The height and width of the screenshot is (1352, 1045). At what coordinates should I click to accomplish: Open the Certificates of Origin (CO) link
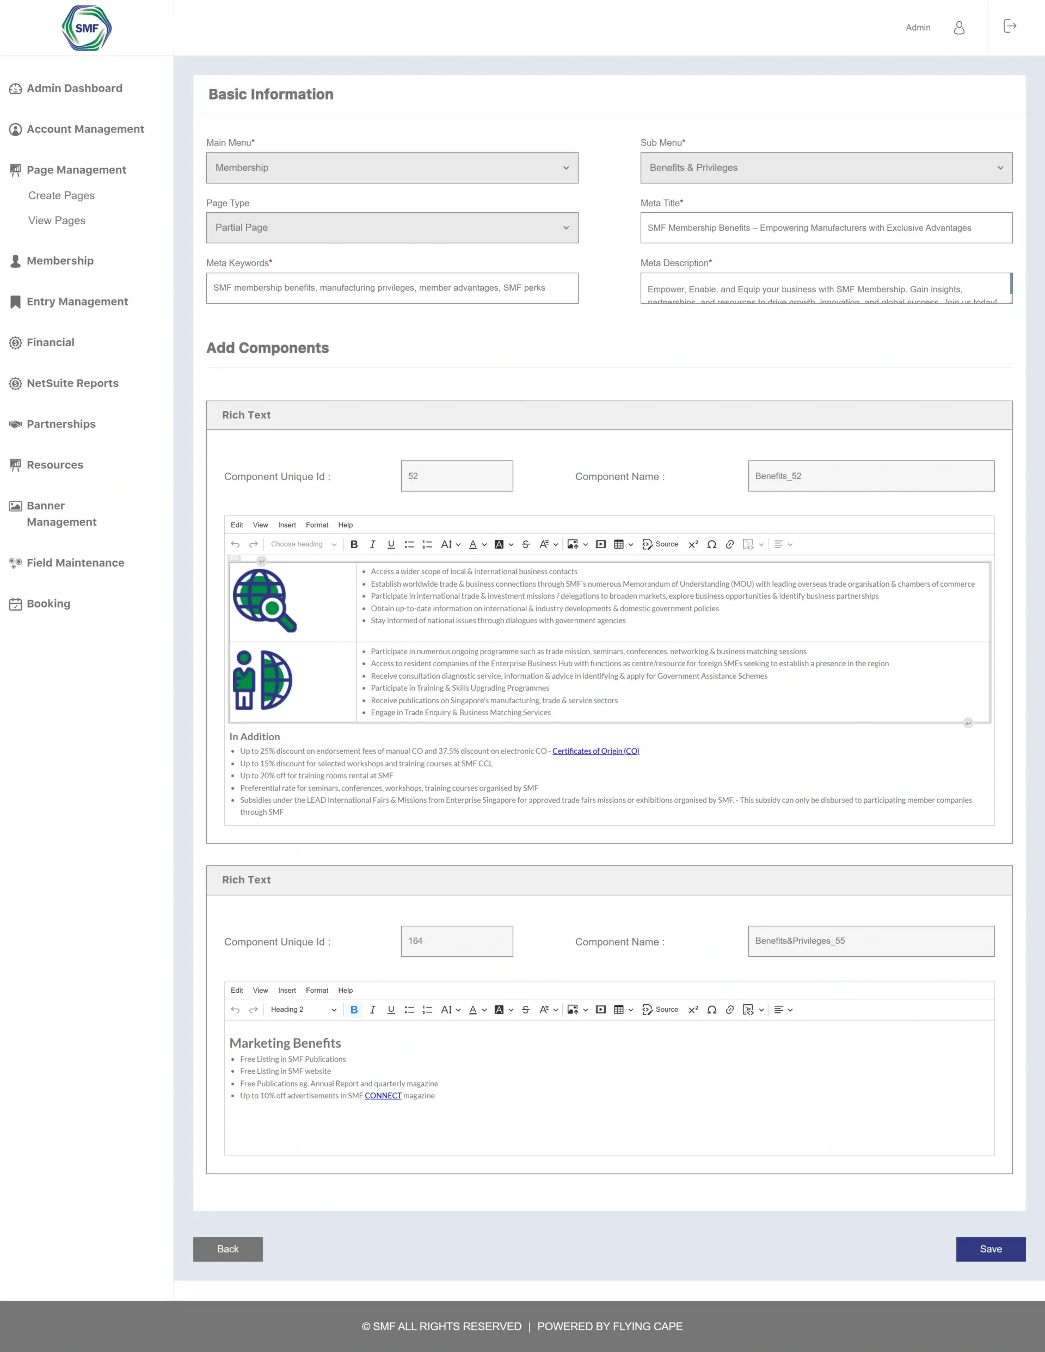pyautogui.click(x=595, y=751)
